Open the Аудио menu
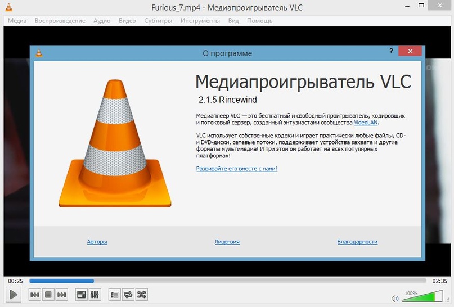This screenshot has width=454, height=307. (x=102, y=21)
